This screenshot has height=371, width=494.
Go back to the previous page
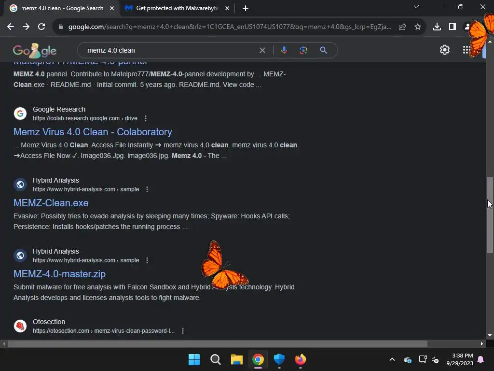tap(11, 27)
